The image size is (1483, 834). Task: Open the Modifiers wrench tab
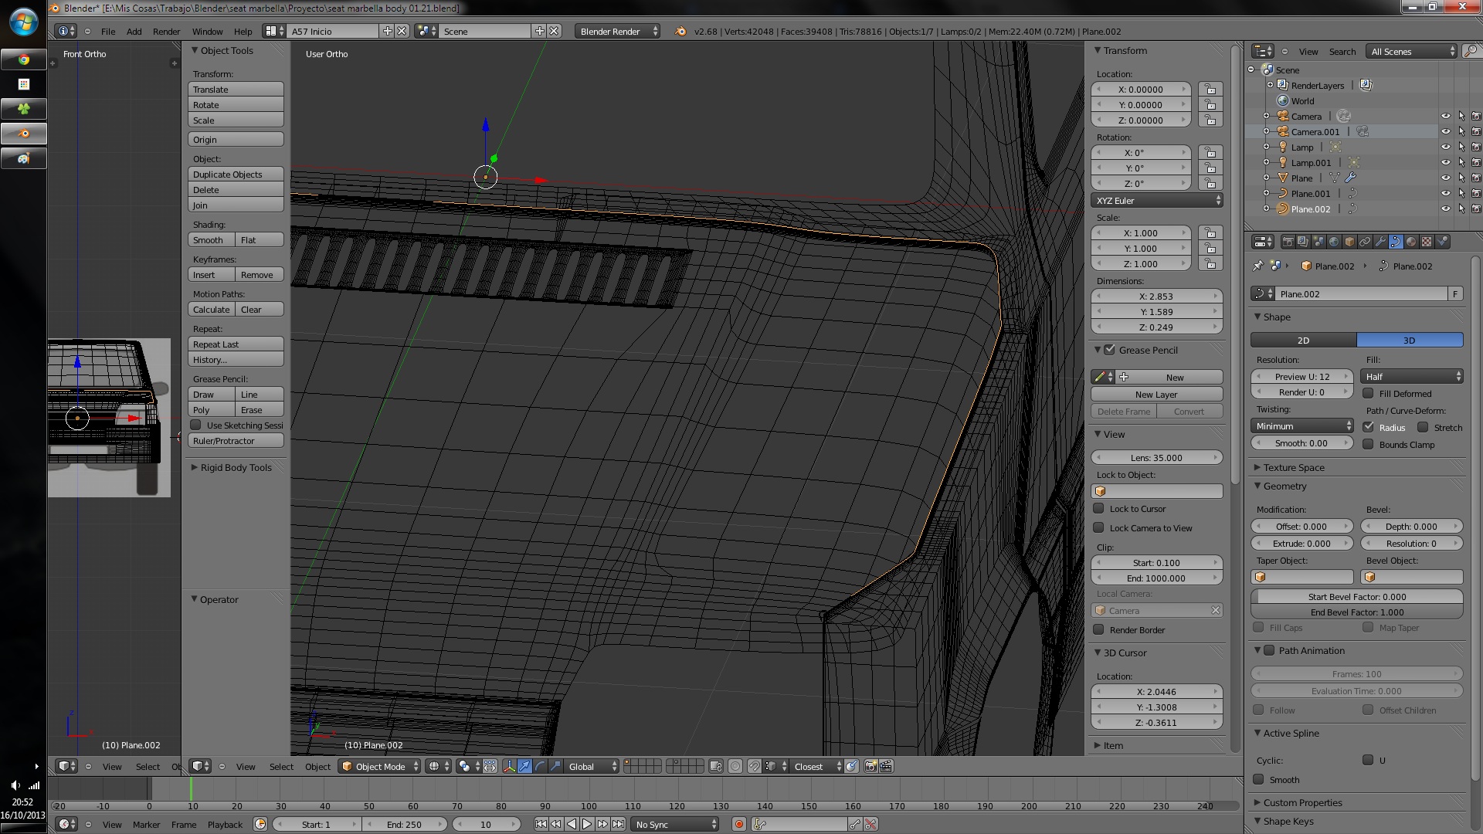[x=1380, y=242]
